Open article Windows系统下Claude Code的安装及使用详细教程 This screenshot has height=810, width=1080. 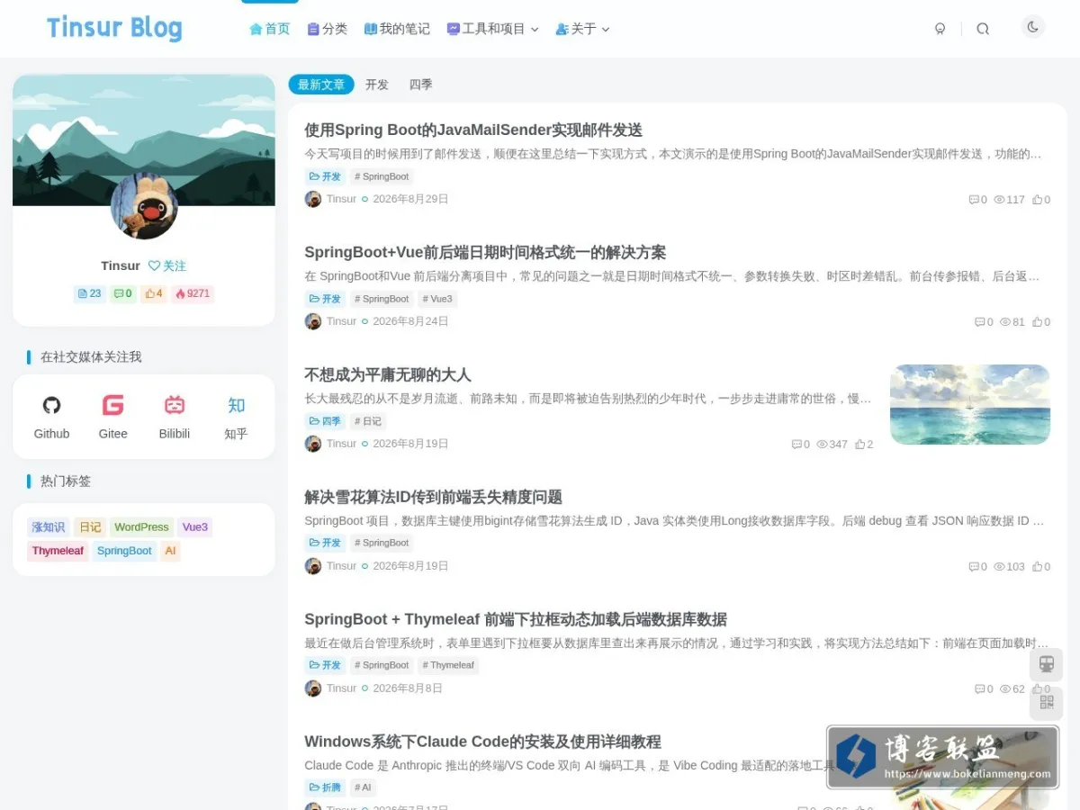(482, 742)
